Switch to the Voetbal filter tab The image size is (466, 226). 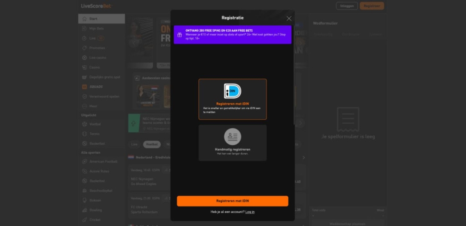(152, 145)
